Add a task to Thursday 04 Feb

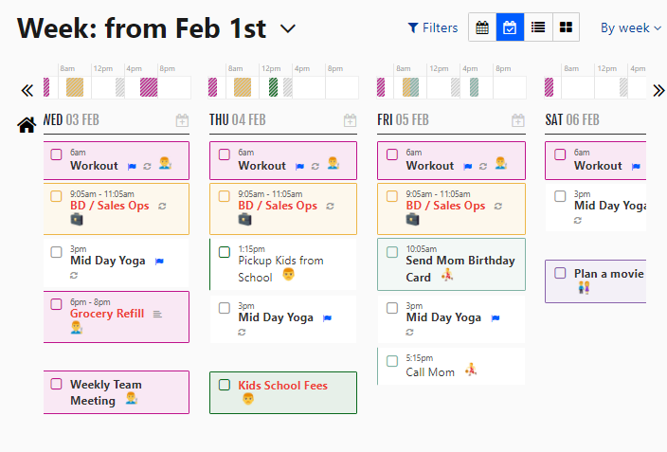coord(350,120)
